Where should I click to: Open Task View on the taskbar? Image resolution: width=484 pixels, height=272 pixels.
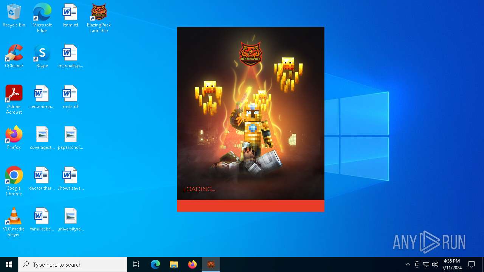136,264
